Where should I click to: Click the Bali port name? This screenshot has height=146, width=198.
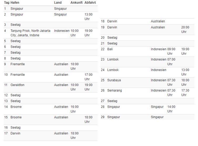(110, 49)
